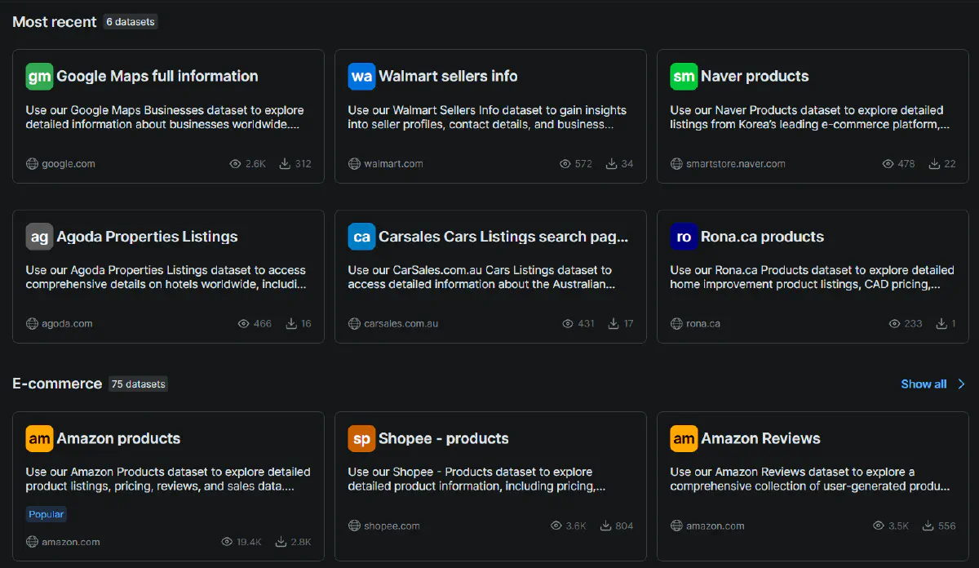Click the Naver products "sm" icon
The image size is (979, 568).
click(x=683, y=76)
